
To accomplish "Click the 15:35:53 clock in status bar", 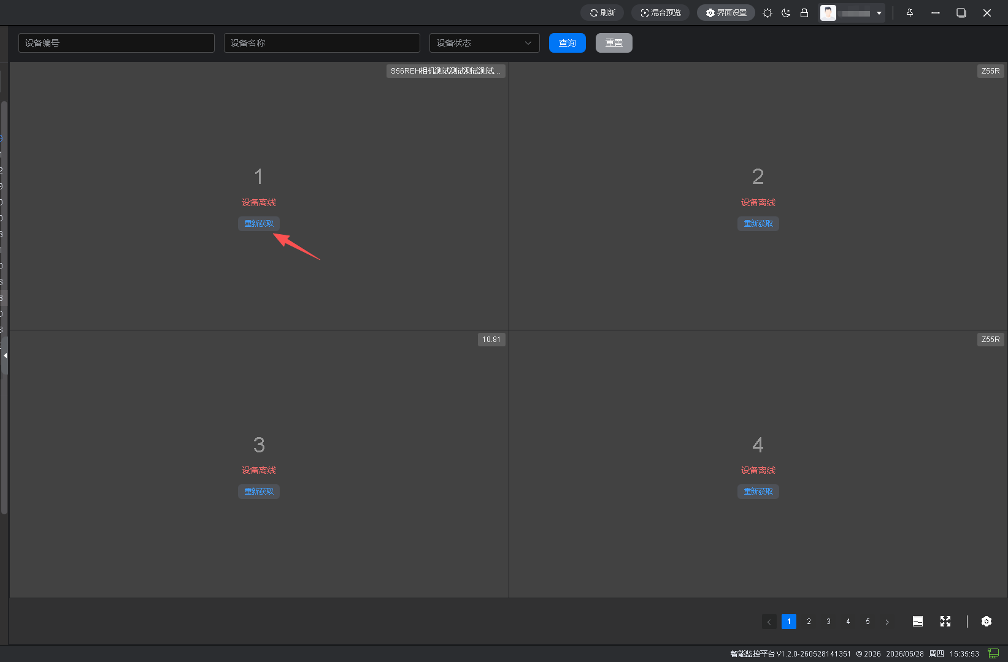I will click(x=964, y=654).
